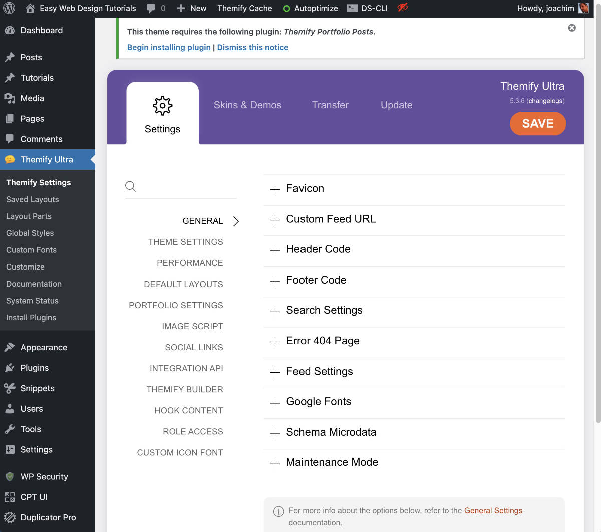601x532 pixels.
Task: Open the DEFAULT LAYOUTS category
Action: pyautogui.click(x=183, y=284)
